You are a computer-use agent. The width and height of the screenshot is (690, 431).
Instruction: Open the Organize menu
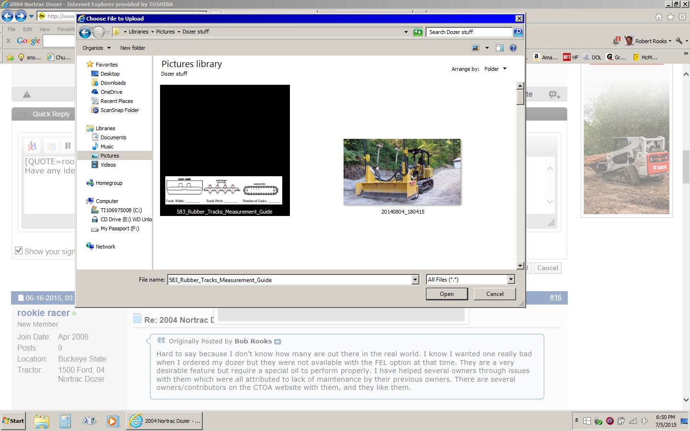coord(96,48)
